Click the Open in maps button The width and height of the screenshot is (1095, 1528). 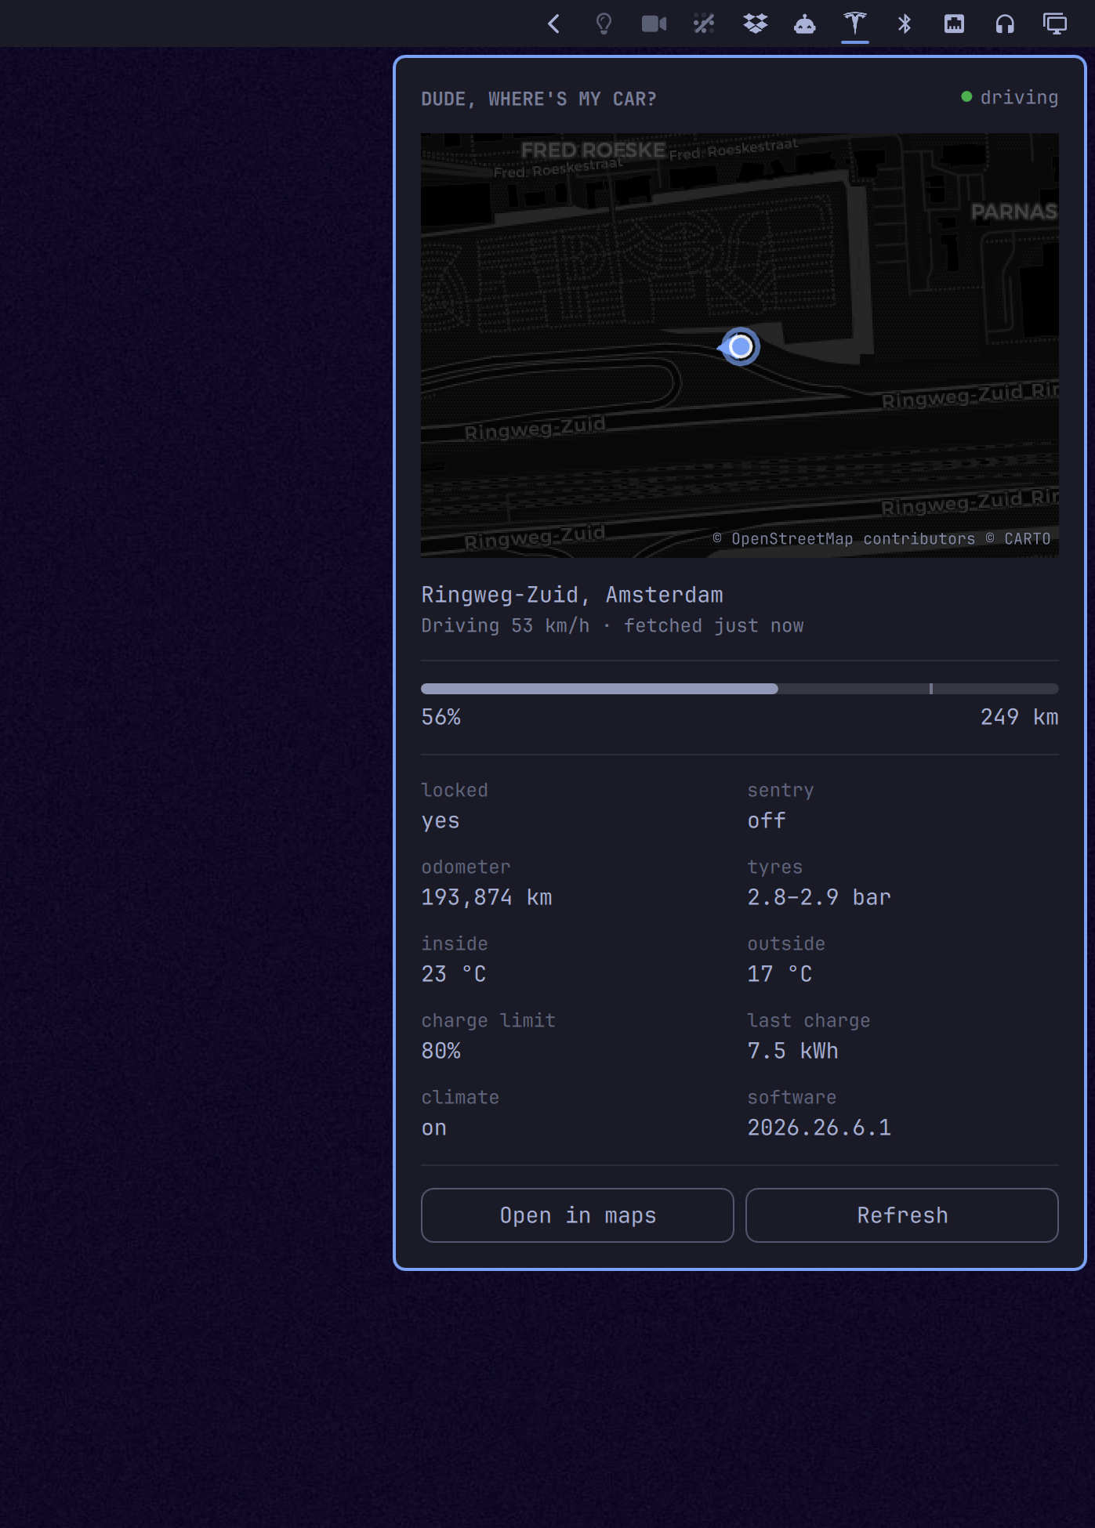click(x=578, y=1215)
